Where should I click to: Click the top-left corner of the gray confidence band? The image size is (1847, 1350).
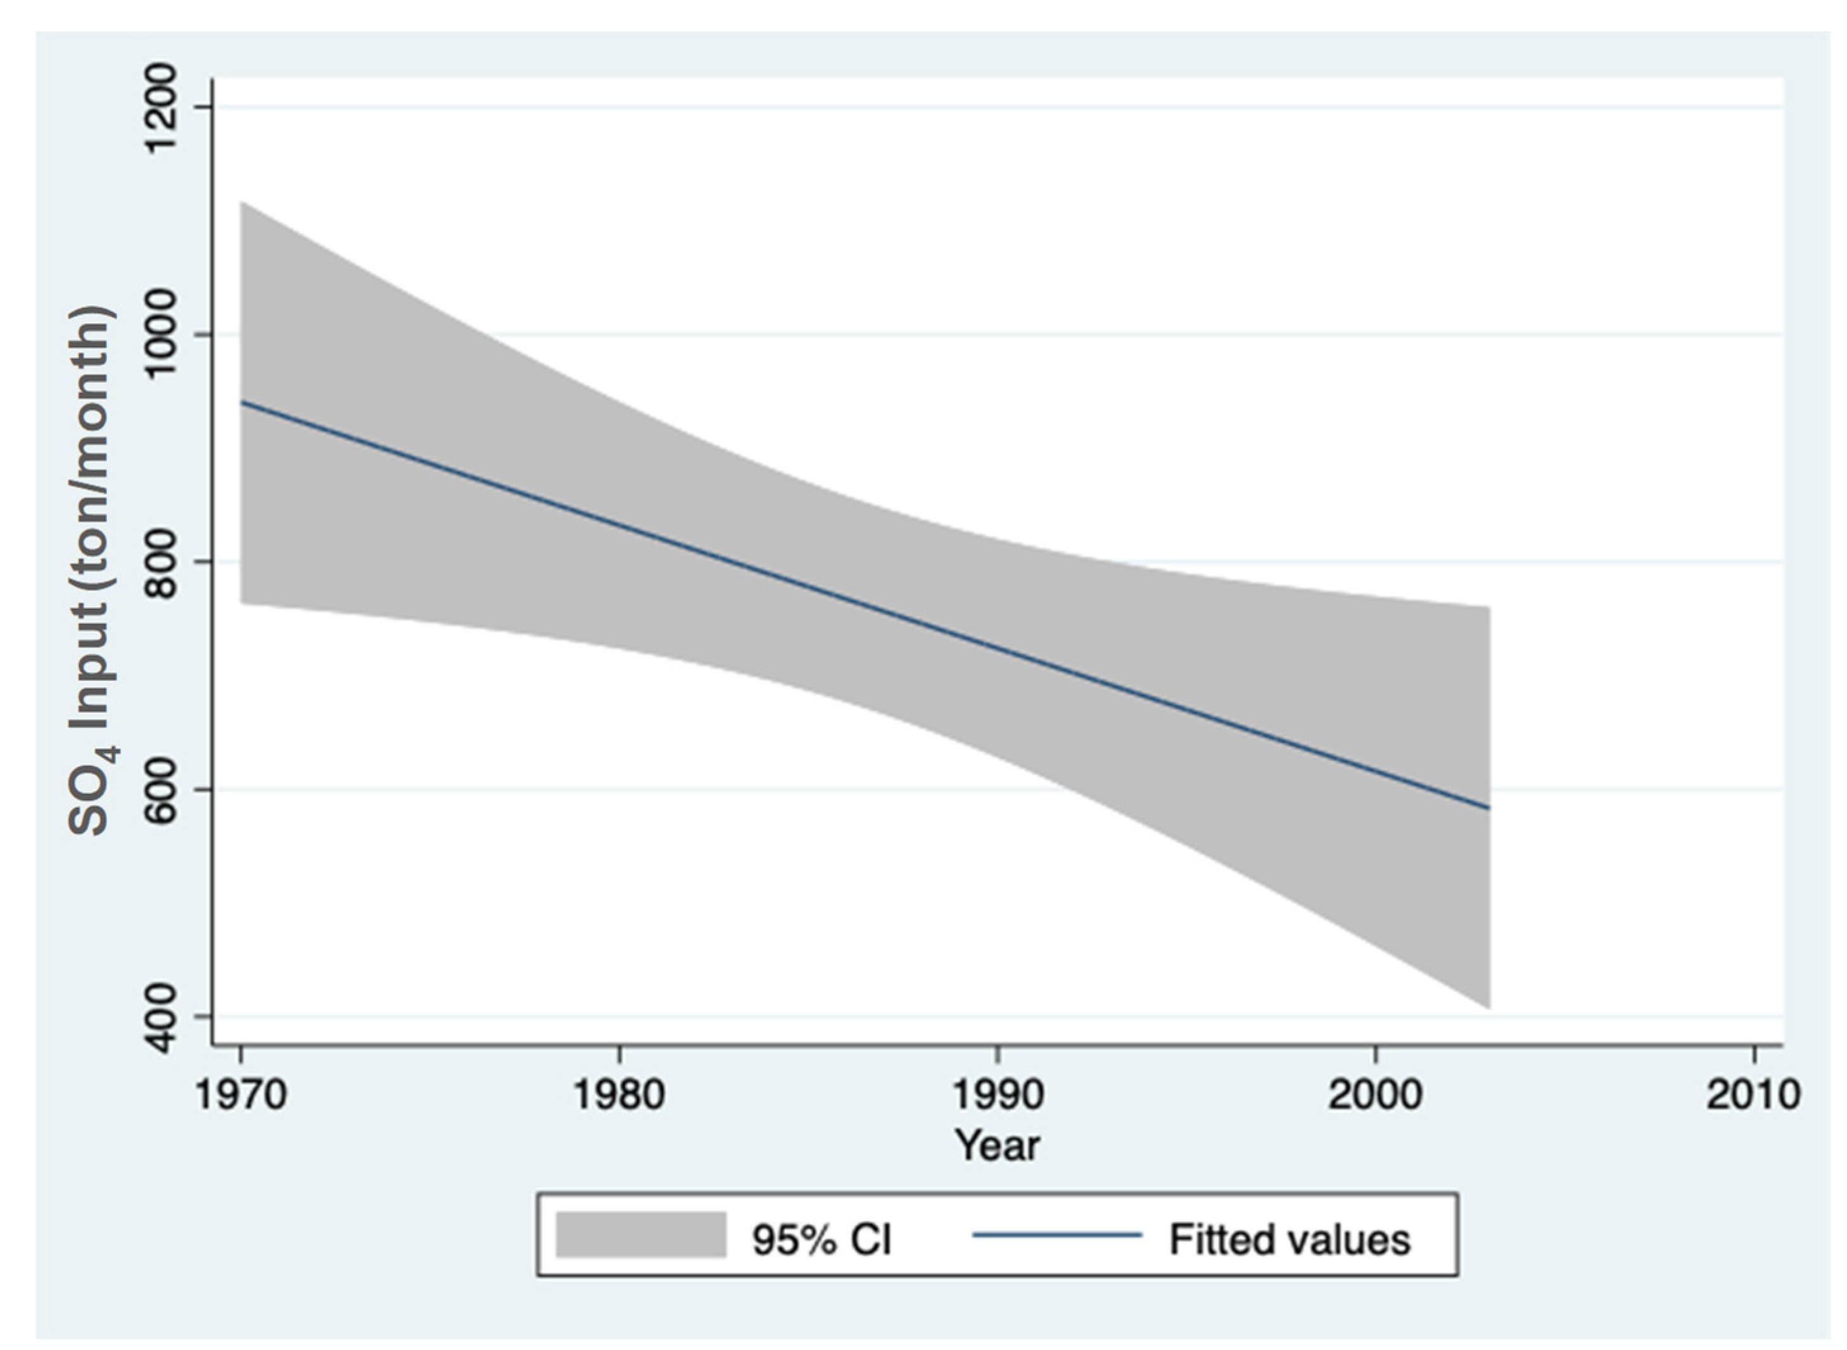[x=243, y=203]
